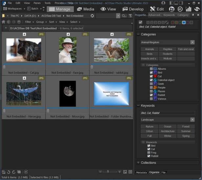Open the Animal Kingdom category set dropdown
This screenshot has width=202, height=180.
point(192,42)
